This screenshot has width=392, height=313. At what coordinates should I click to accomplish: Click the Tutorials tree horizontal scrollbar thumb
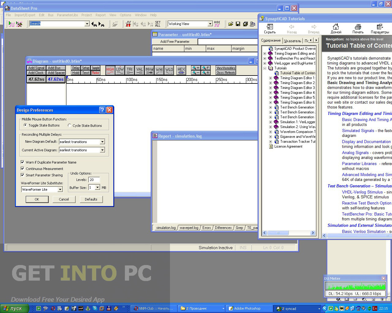[x=278, y=233]
